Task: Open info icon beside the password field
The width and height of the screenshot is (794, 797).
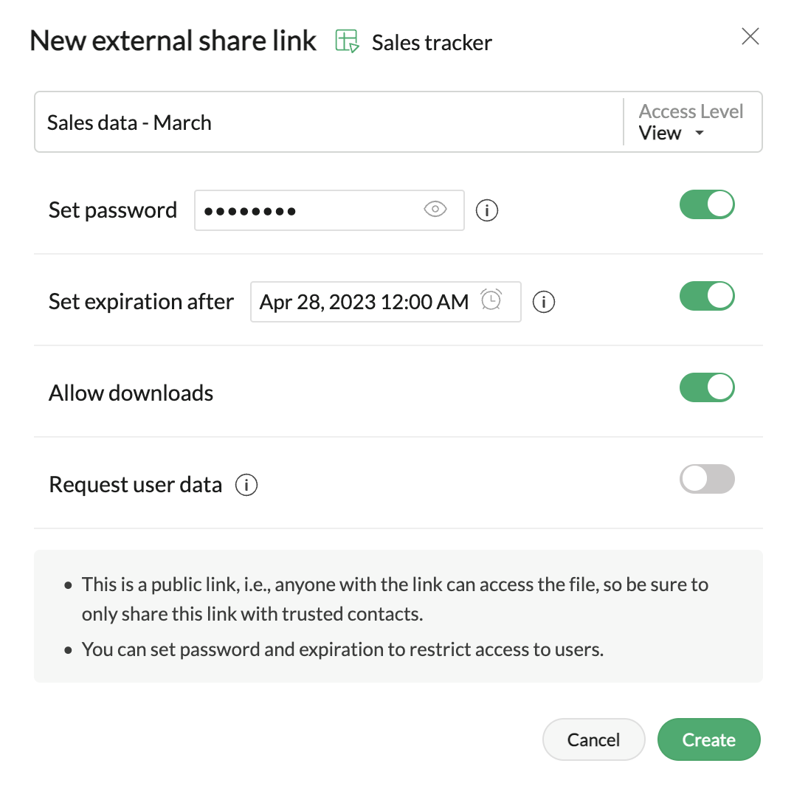Action: (x=486, y=210)
